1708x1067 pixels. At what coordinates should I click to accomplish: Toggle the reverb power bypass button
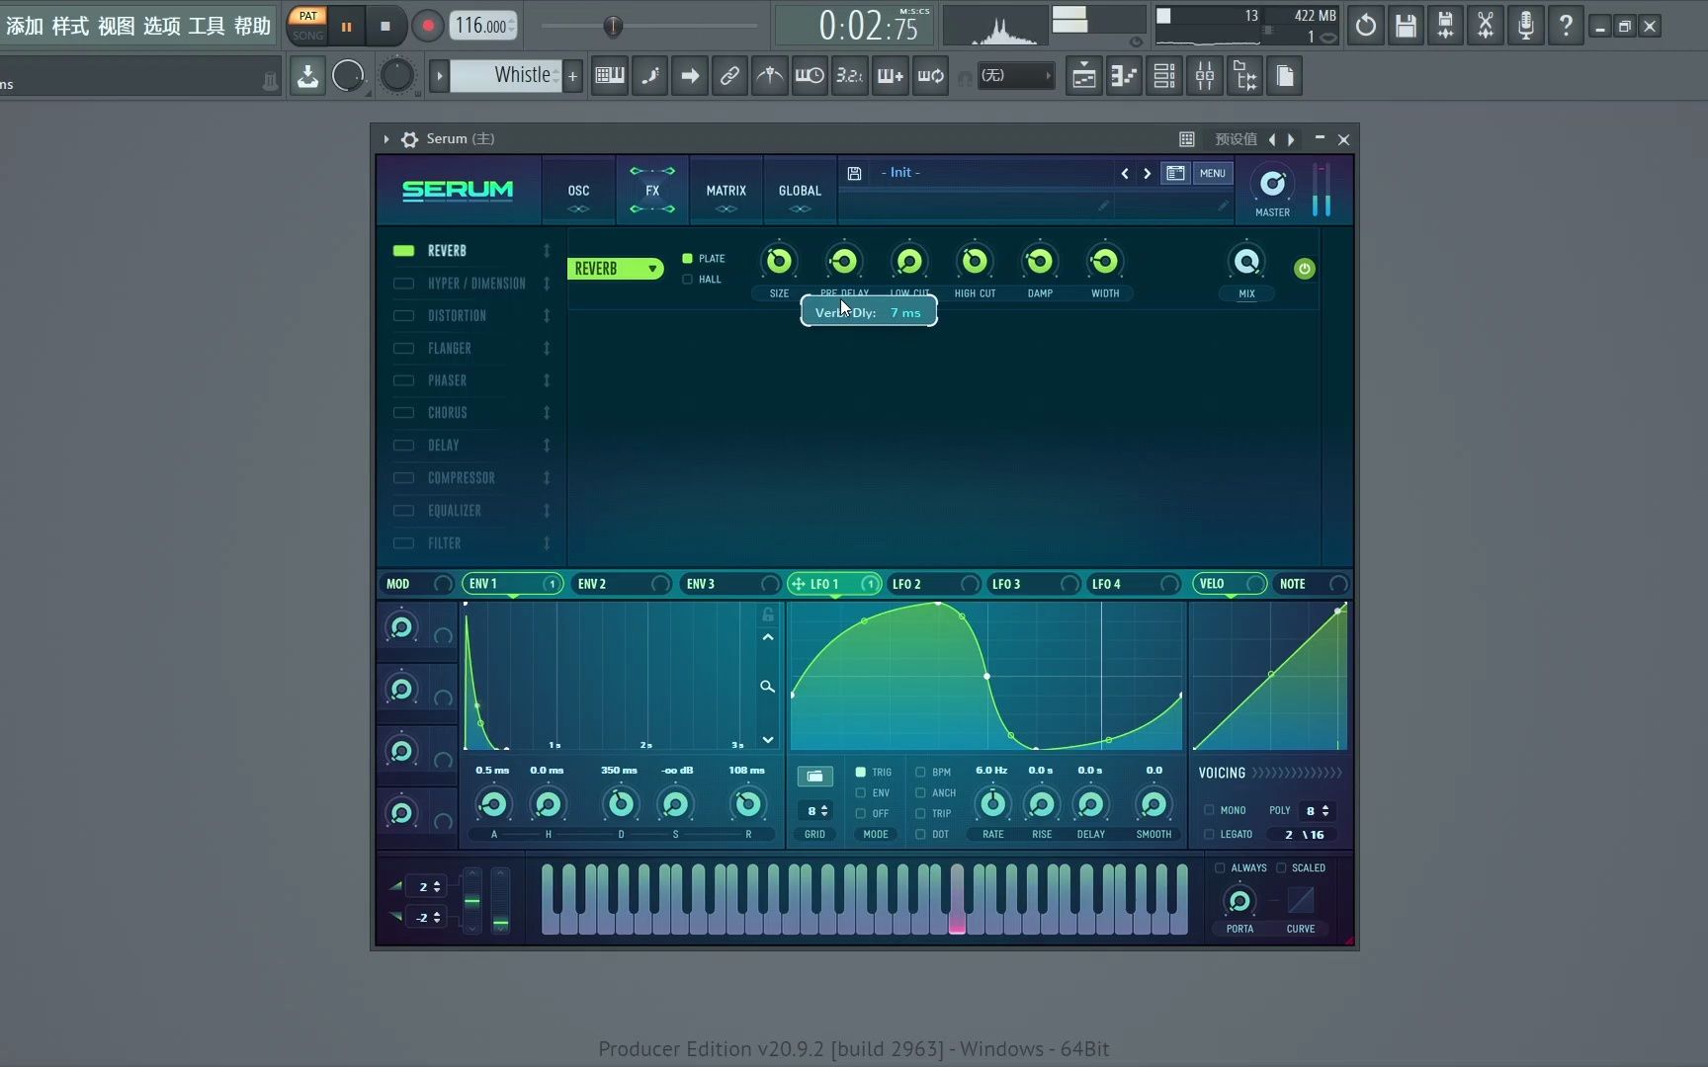(x=1305, y=269)
